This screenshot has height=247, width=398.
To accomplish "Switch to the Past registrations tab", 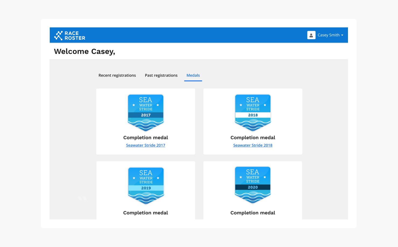I will [x=161, y=75].
